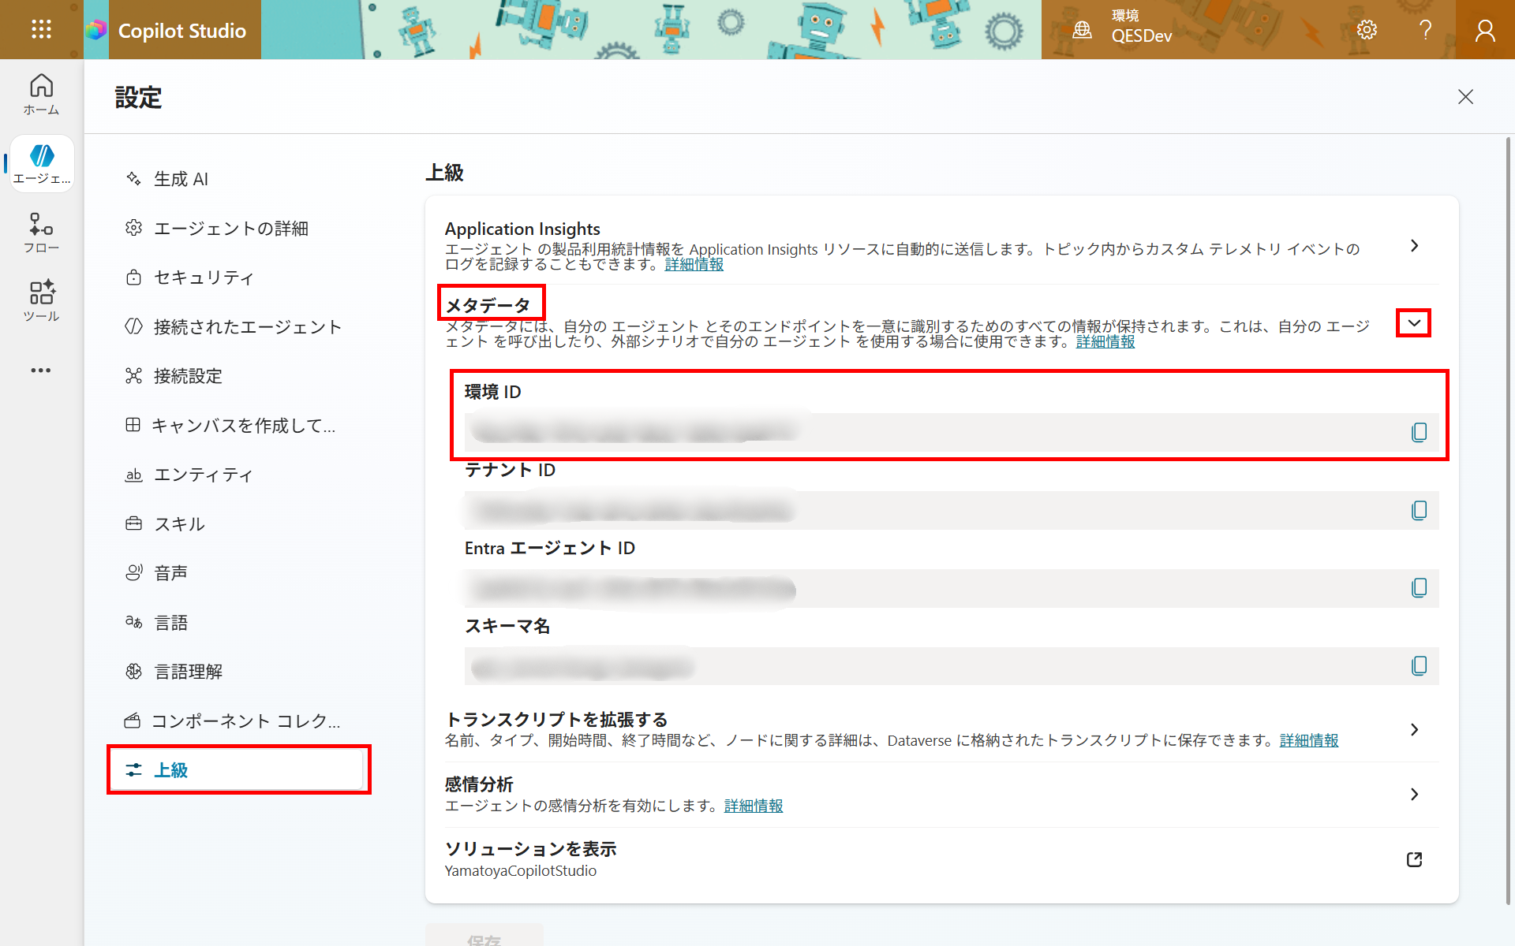
Task: Select the 接続されたエージェント settings tab
Action: click(237, 326)
